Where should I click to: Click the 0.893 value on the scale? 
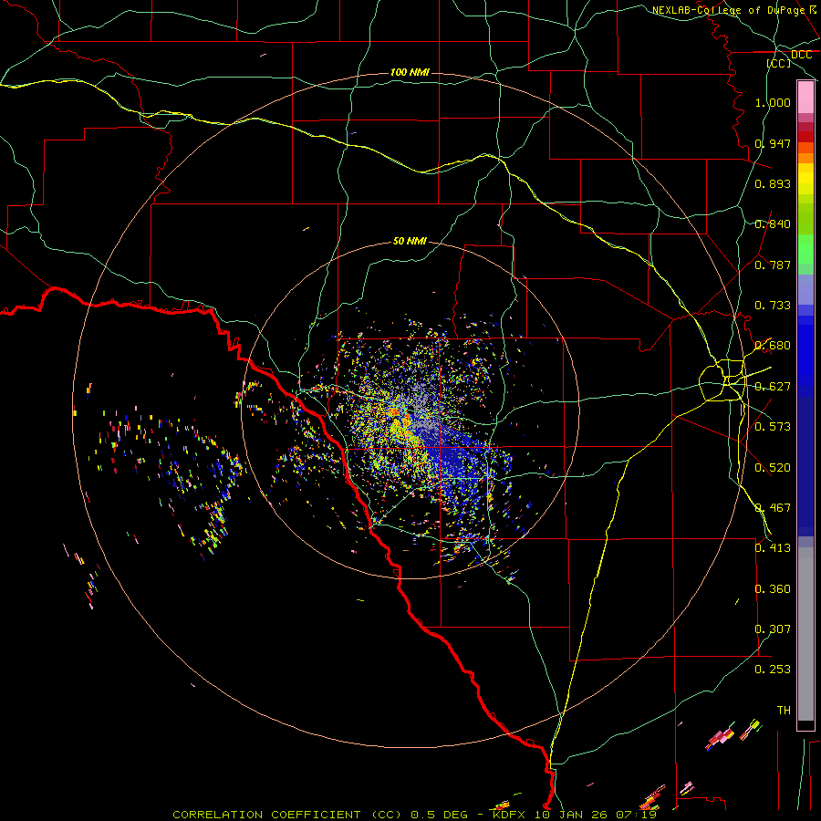(773, 183)
